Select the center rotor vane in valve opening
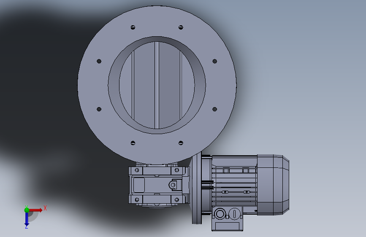This screenshot has height=237, width=366. [x=157, y=85]
